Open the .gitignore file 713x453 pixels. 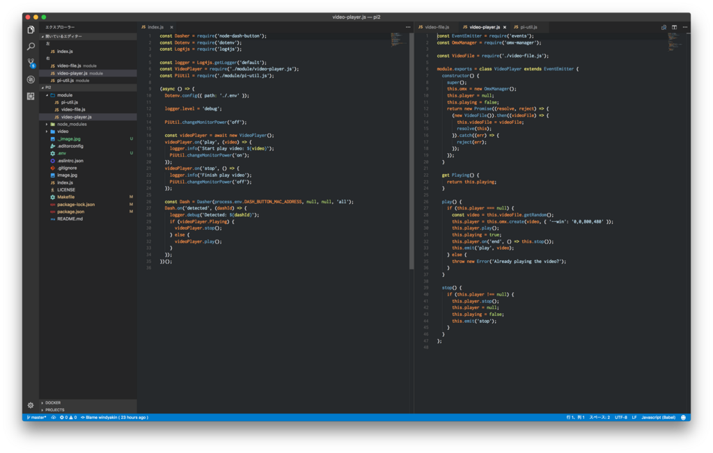88,168
